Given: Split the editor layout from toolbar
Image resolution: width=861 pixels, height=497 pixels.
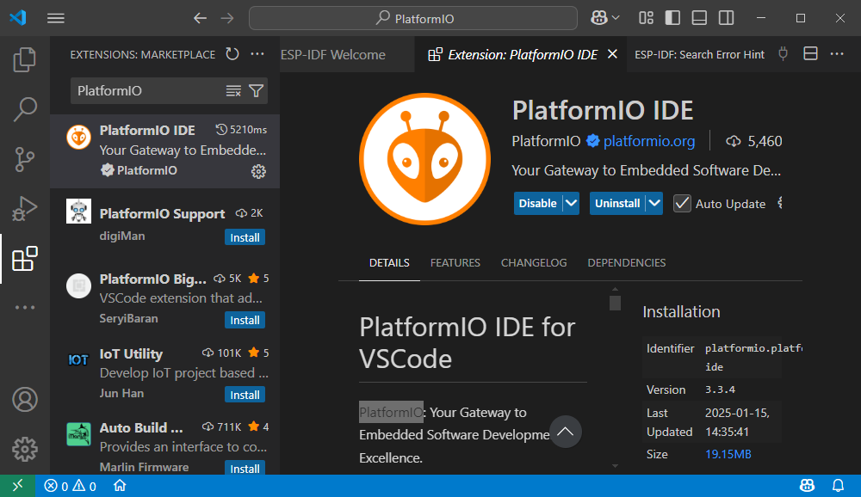Looking at the screenshot, I should pyautogui.click(x=810, y=54).
